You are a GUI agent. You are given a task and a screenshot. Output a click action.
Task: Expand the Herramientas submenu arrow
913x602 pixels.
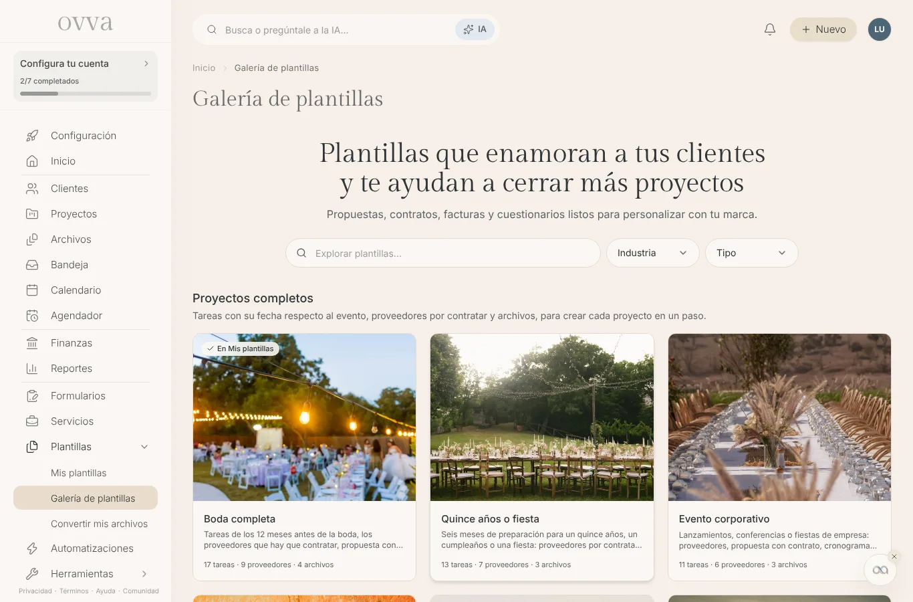click(x=144, y=574)
